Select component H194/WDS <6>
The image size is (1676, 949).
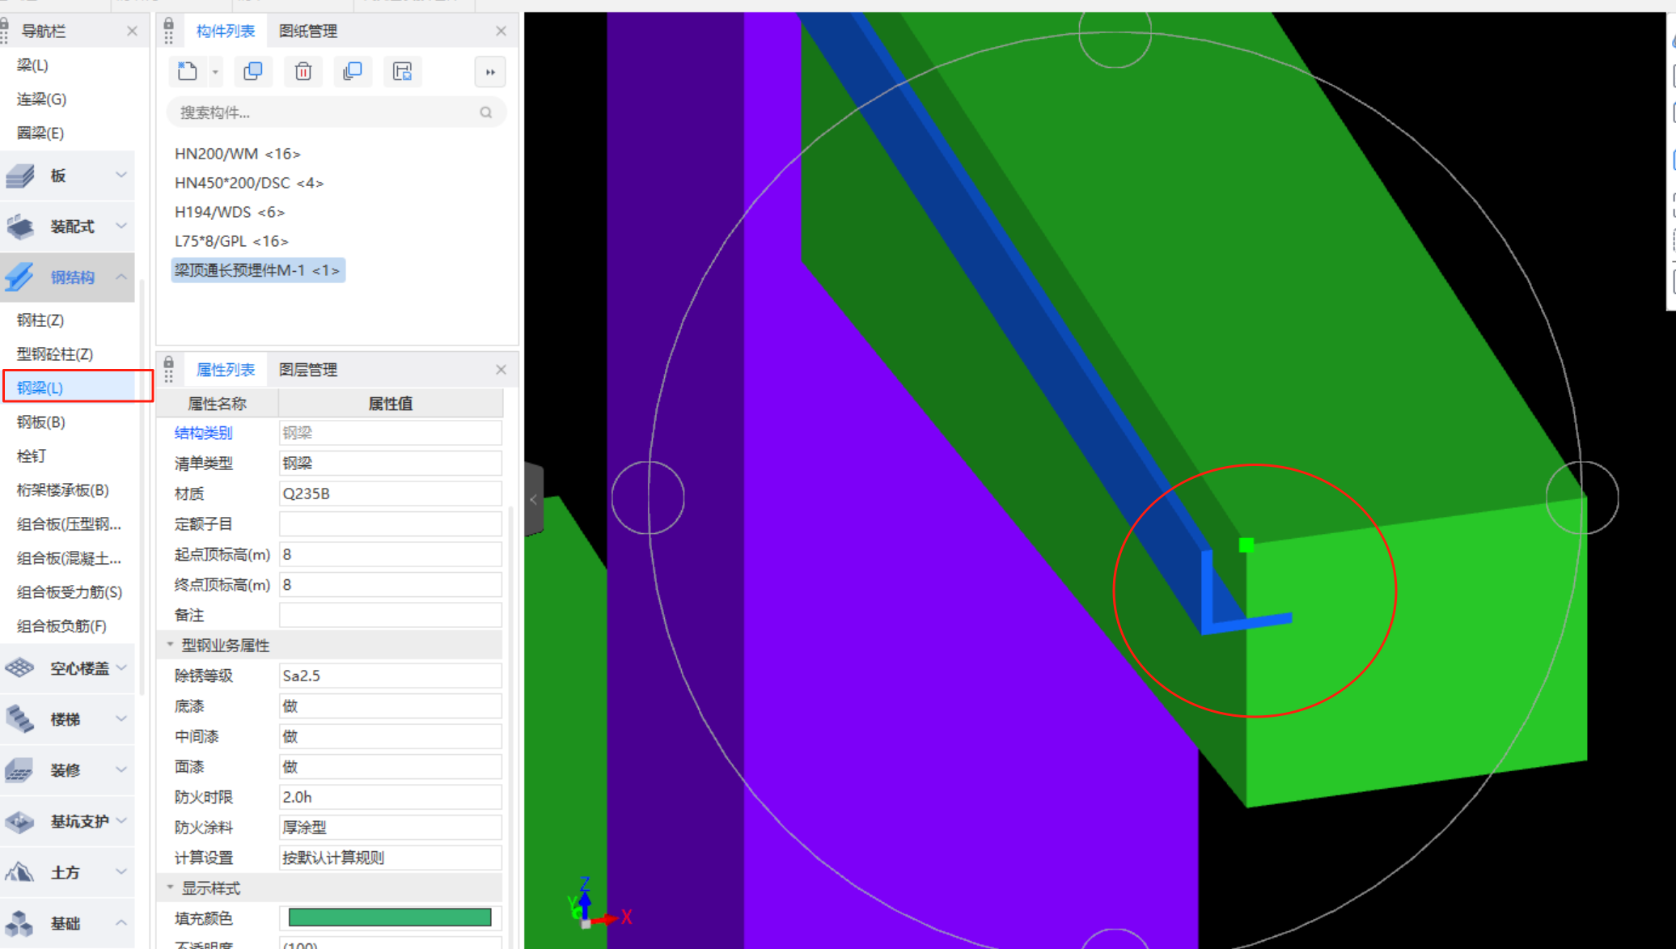(230, 212)
